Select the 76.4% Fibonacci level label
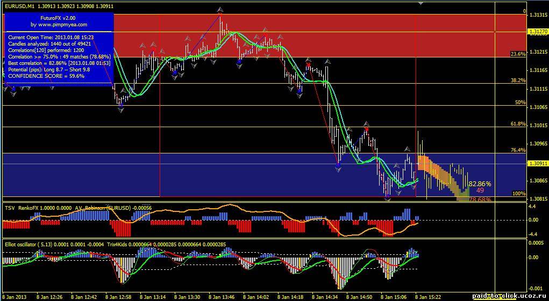This screenshot has width=549, height=301. tap(517, 150)
